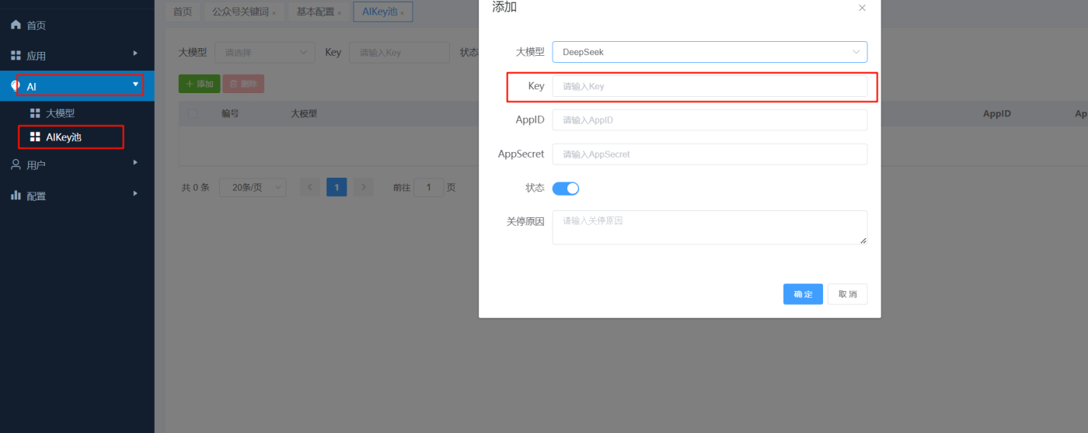Click the grid icon beside AIKey池 submenu
Image resolution: width=1088 pixels, height=433 pixels.
pos(35,137)
